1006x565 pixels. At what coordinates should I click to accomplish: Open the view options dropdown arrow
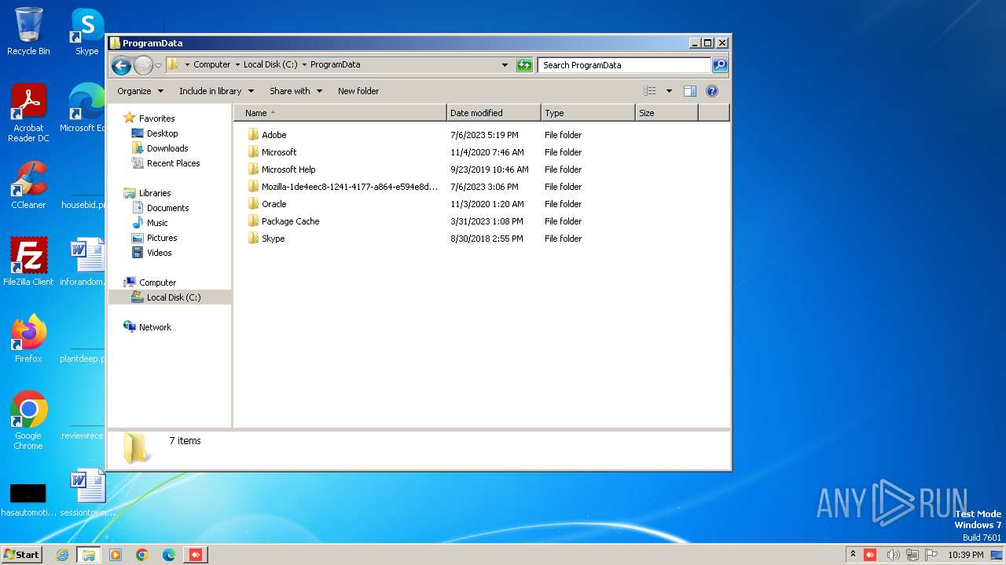[669, 91]
